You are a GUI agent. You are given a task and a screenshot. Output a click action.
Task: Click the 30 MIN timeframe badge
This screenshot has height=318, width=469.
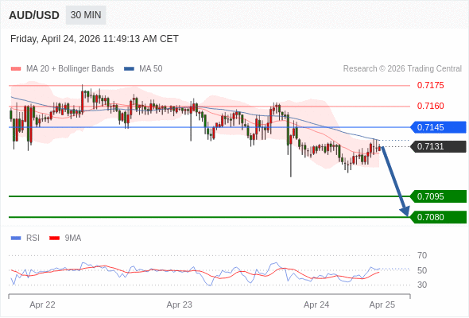point(86,15)
